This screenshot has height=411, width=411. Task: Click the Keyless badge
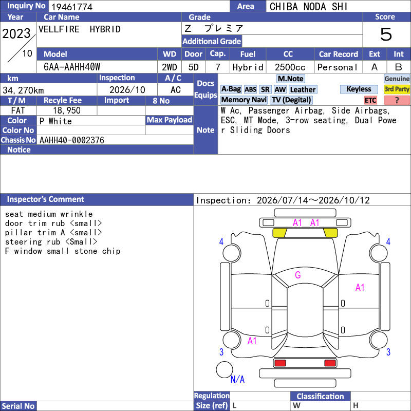click(359, 89)
